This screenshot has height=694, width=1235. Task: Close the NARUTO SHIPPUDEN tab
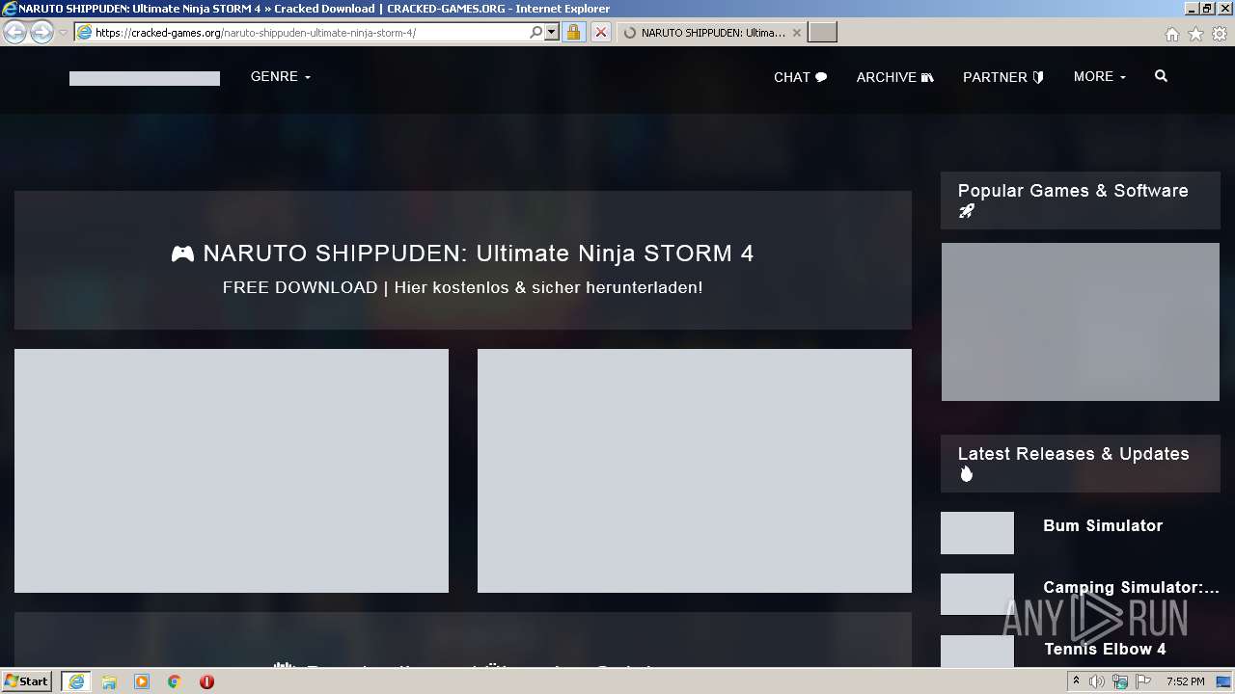796,33
